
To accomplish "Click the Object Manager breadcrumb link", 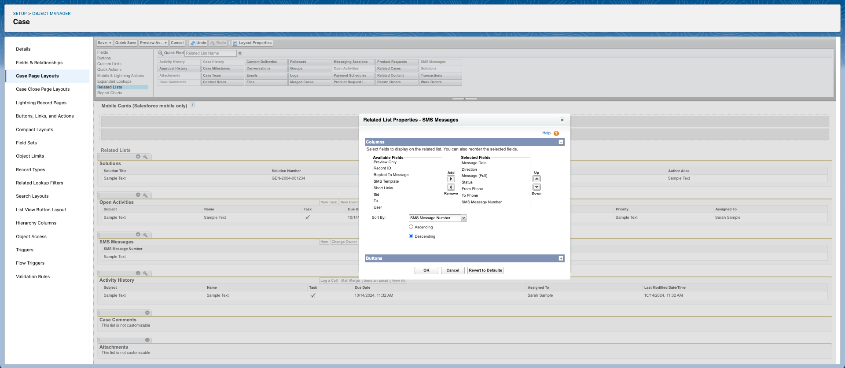I will click(51, 14).
